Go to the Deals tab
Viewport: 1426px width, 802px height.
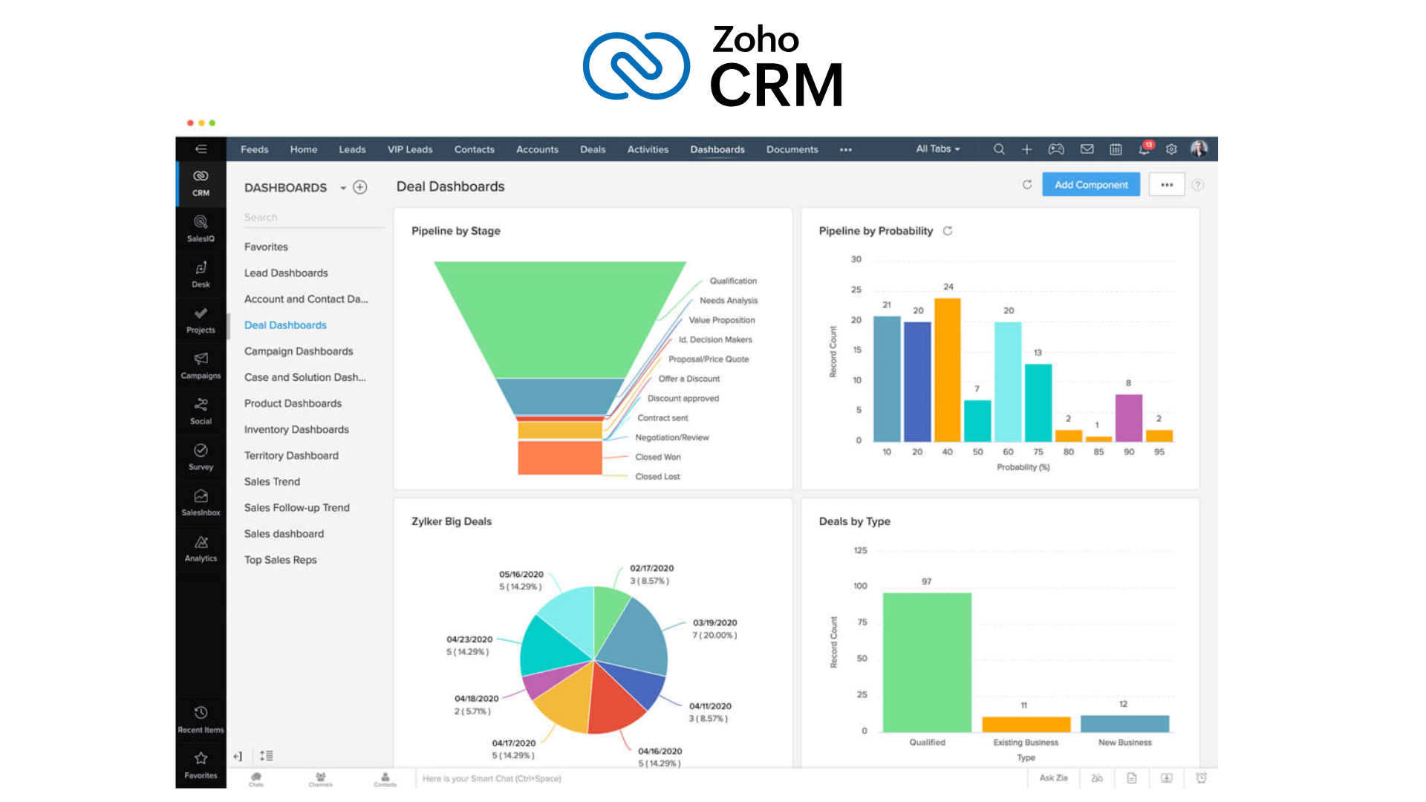click(x=593, y=149)
